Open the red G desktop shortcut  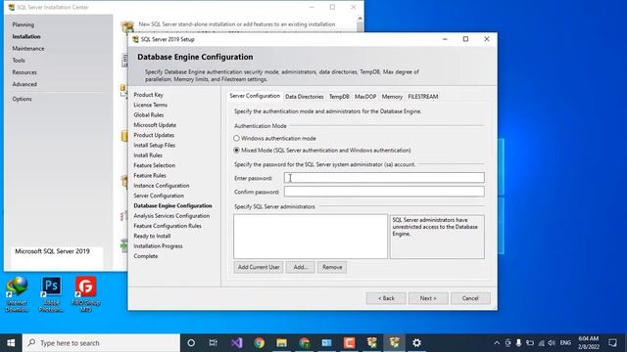click(85, 293)
